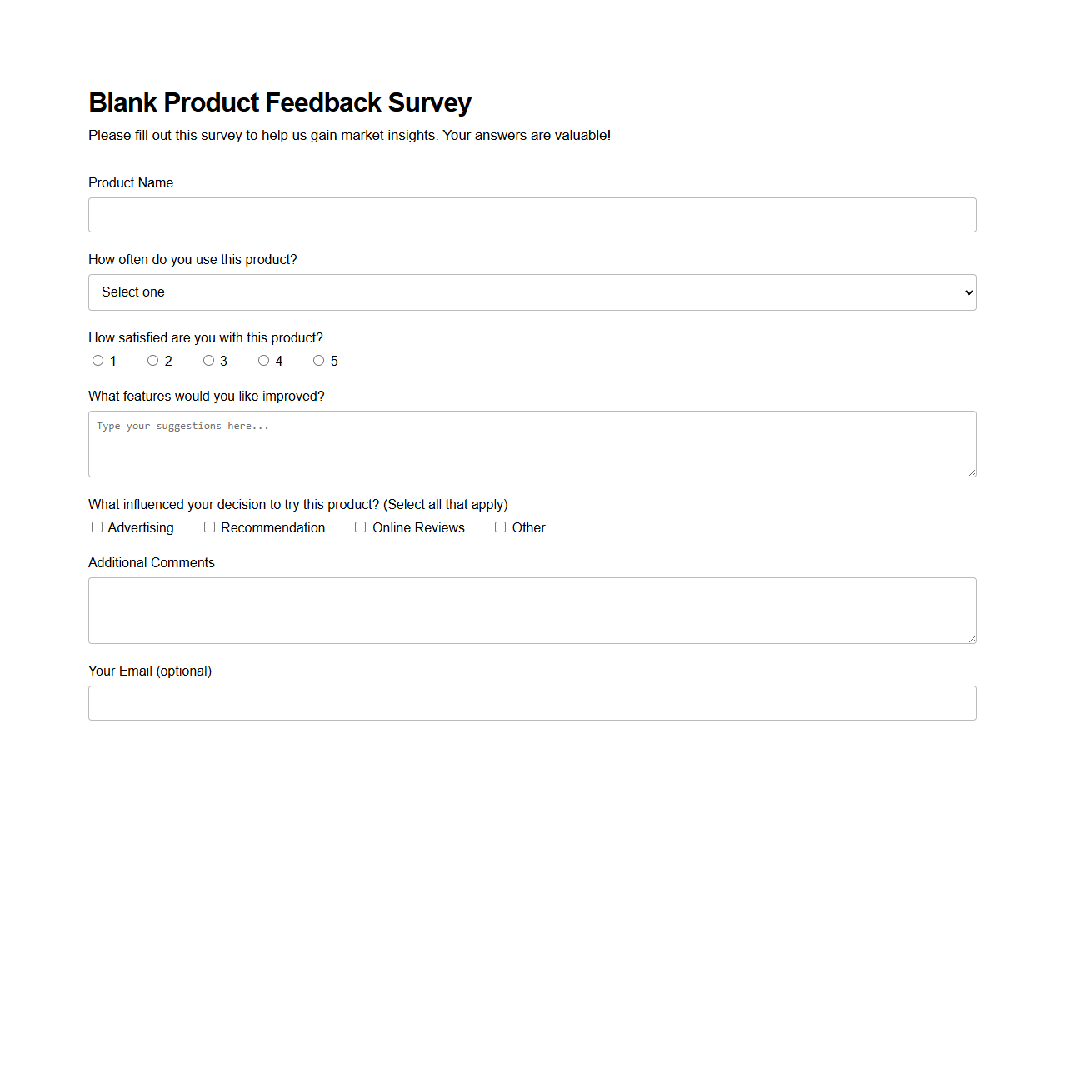1065x1083 pixels.
Task: Click the survey introduction text
Action: 349,135
